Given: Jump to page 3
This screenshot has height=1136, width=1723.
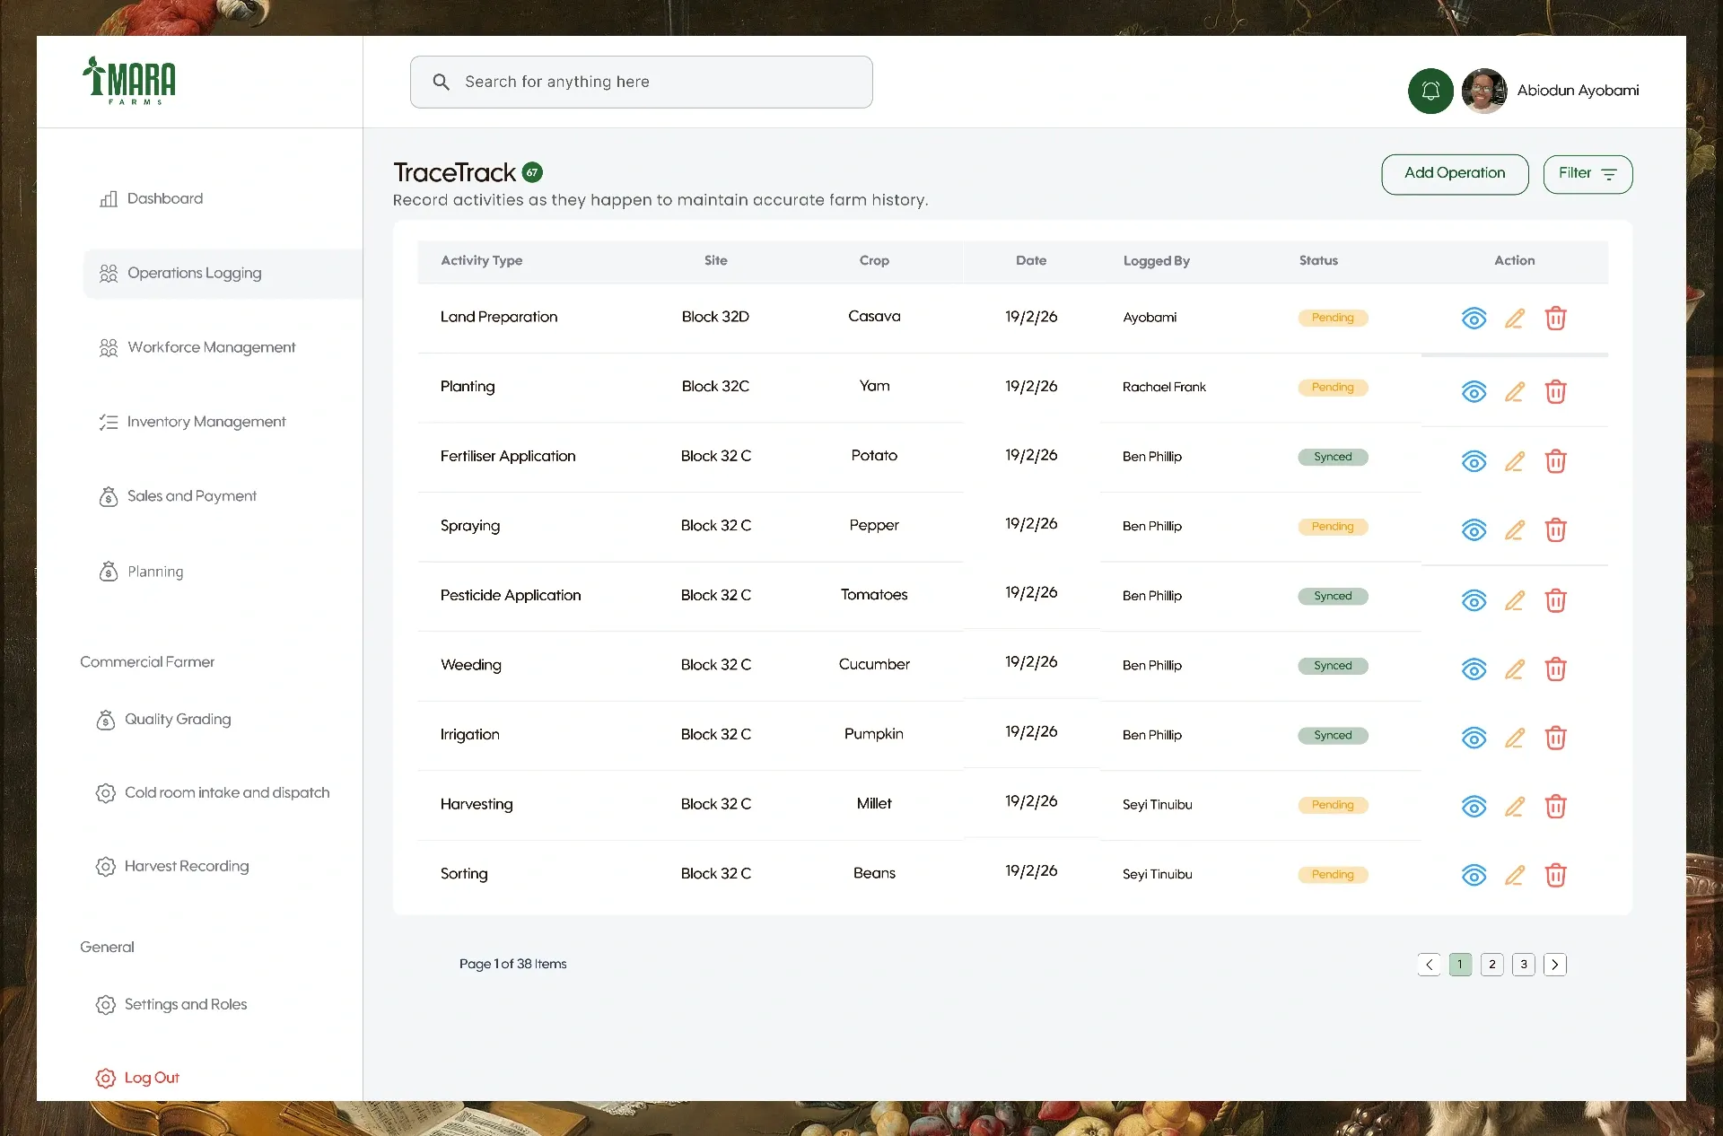Looking at the screenshot, I should pos(1523,965).
